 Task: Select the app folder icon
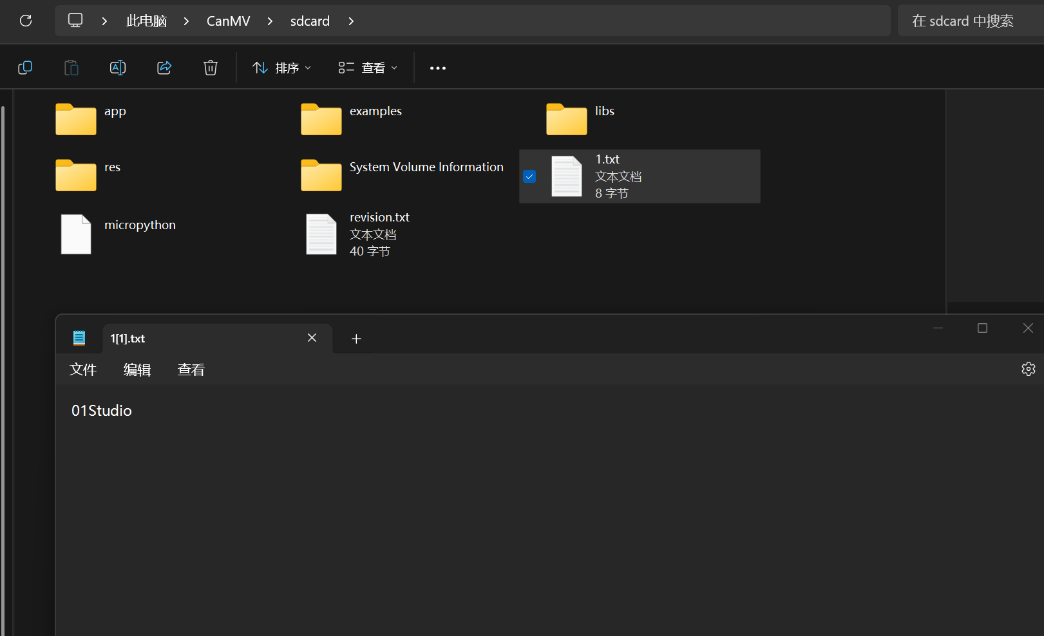(76, 119)
